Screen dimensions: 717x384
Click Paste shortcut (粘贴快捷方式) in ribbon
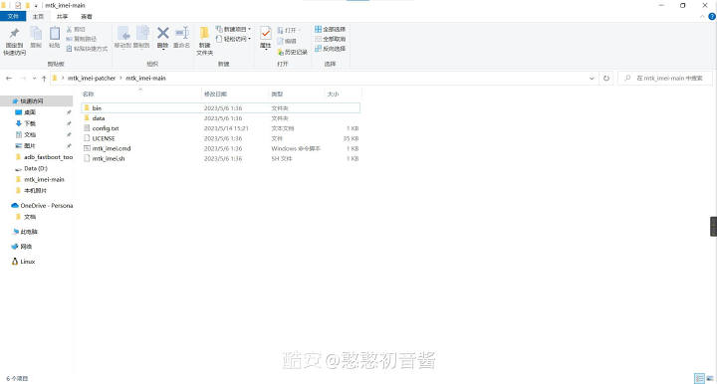point(87,49)
